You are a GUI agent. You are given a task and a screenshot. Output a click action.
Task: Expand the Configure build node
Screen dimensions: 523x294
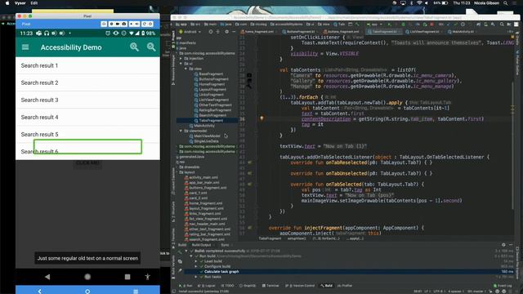(196, 266)
